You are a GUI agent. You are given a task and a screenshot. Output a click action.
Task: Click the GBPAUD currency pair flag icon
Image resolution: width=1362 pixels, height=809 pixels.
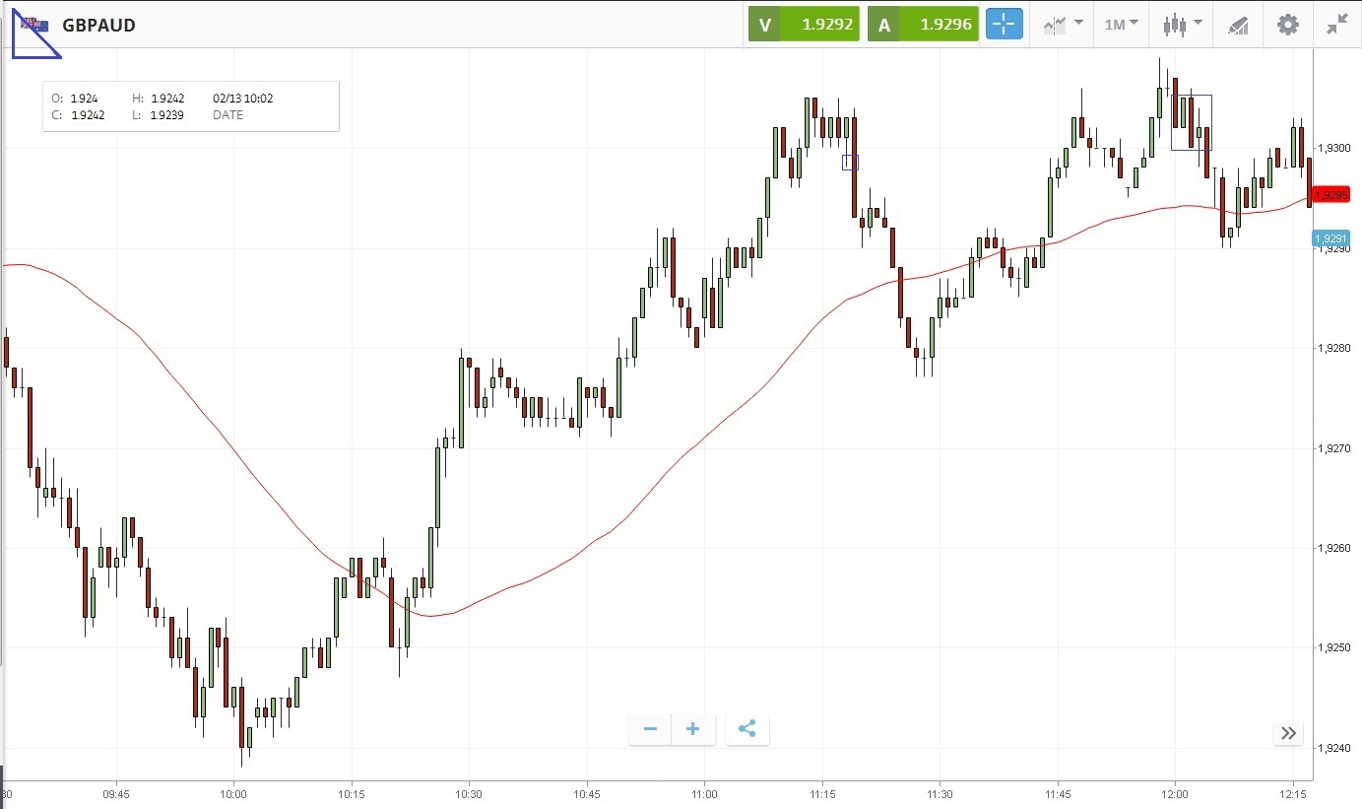(x=34, y=25)
